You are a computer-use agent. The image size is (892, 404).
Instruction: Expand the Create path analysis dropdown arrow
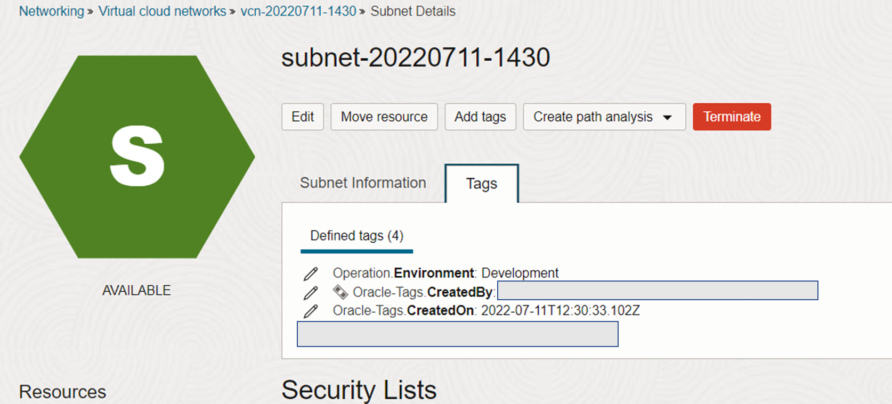coord(667,117)
